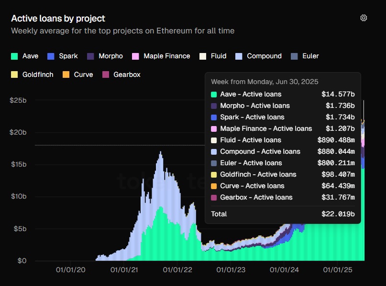Toggle the Goldfinch series in the legend
The width and height of the screenshot is (386, 286).
(32, 74)
